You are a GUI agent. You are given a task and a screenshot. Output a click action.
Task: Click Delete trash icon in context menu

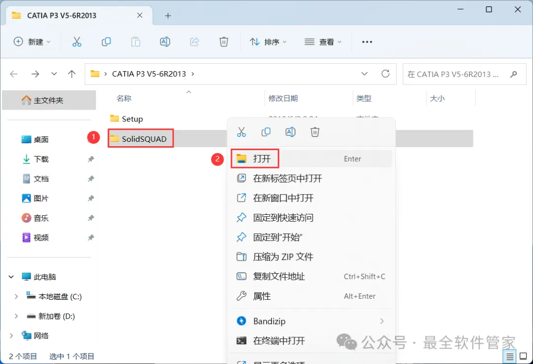(x=315, y=132)
